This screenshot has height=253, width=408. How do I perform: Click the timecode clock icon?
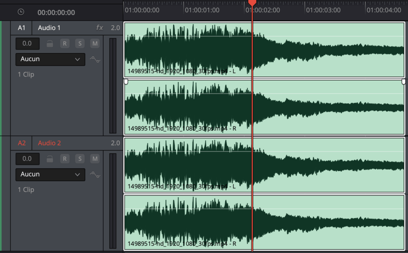click(x=21, y=12)
